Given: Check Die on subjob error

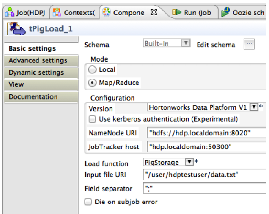Looking at the screenshot, I should click(88, 202).
